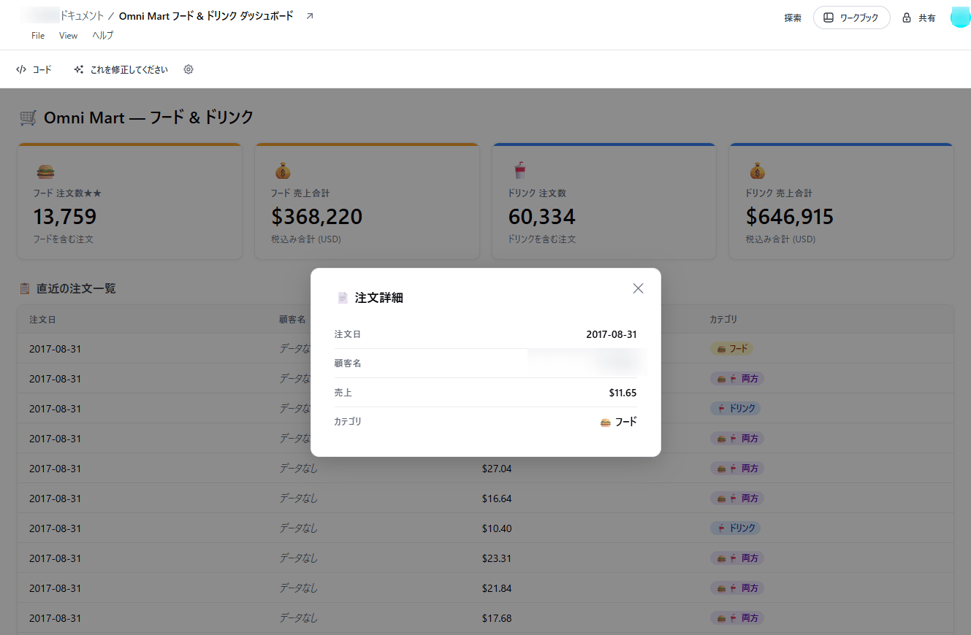
Task: Click the 探索 link
Action: 793,18
